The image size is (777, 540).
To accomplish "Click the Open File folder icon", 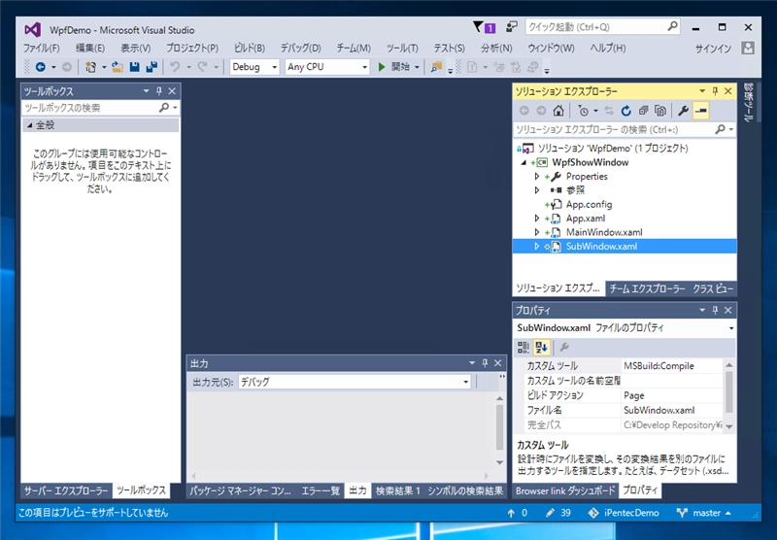I will [118, 67].
